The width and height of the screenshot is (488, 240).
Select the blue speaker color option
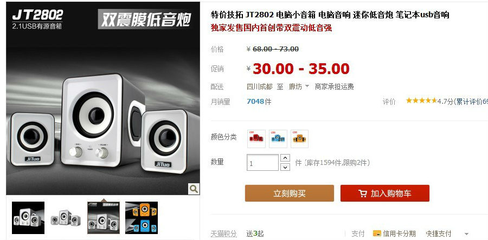[x=278, y=138]
